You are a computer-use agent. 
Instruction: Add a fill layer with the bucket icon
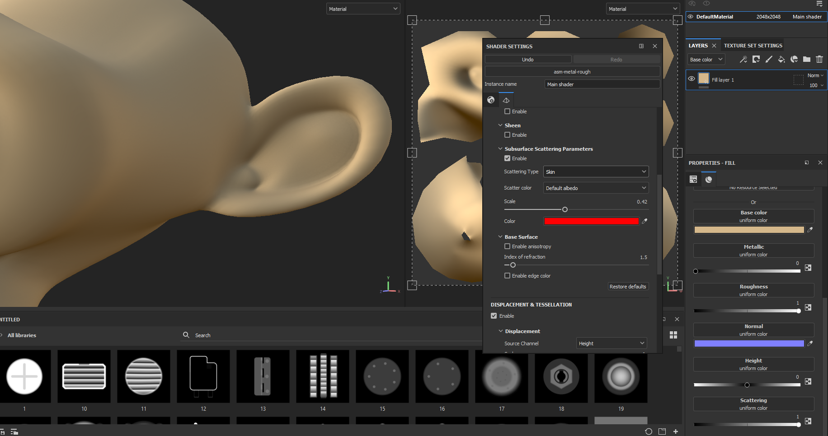click(x=781, y=59)
